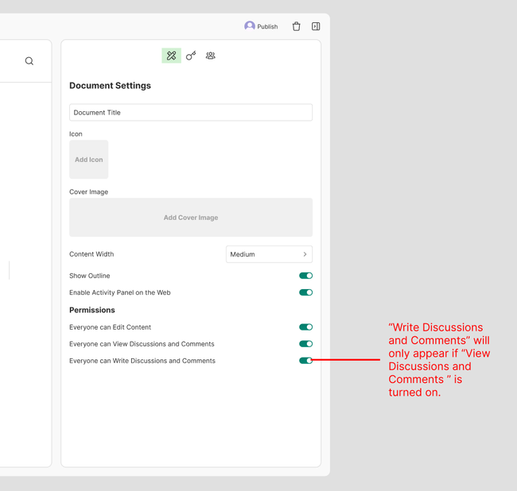Toggle Everyone can Edit Content switch
This screenshot has width=517, height=491.
click(305, 327)
